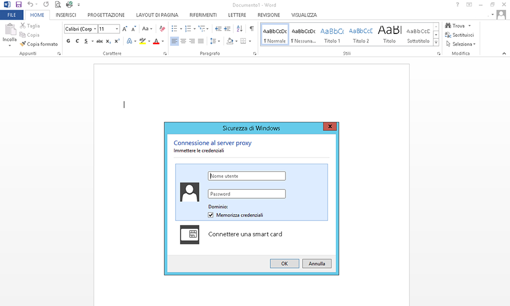
Task: Sort text alphabetically icon
Action: pos(240,29)
